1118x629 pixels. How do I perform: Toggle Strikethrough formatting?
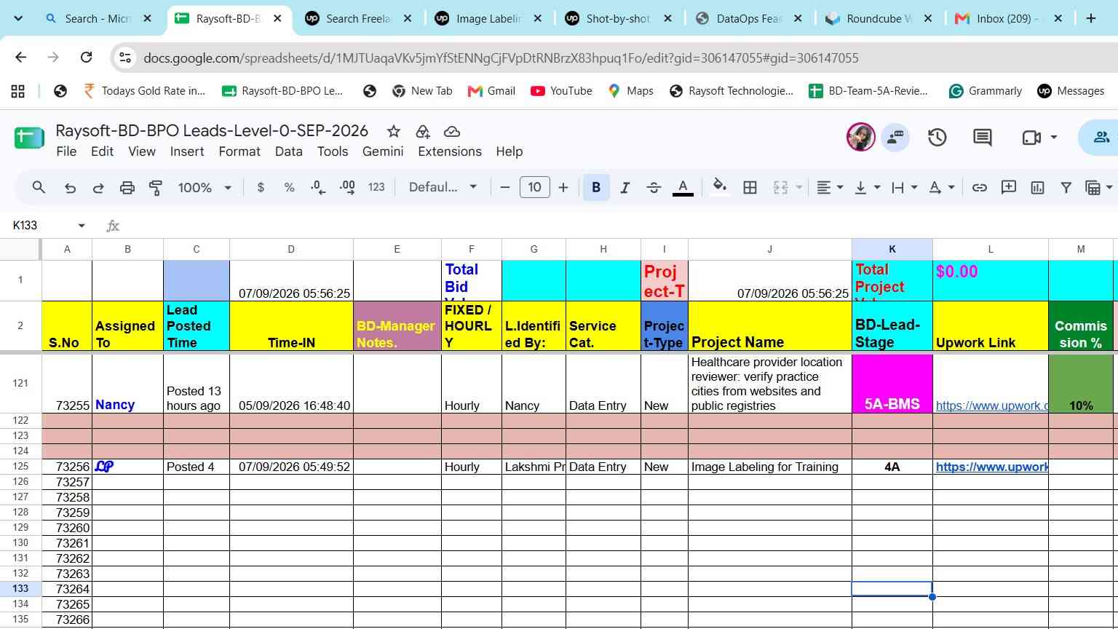(654, 188)
